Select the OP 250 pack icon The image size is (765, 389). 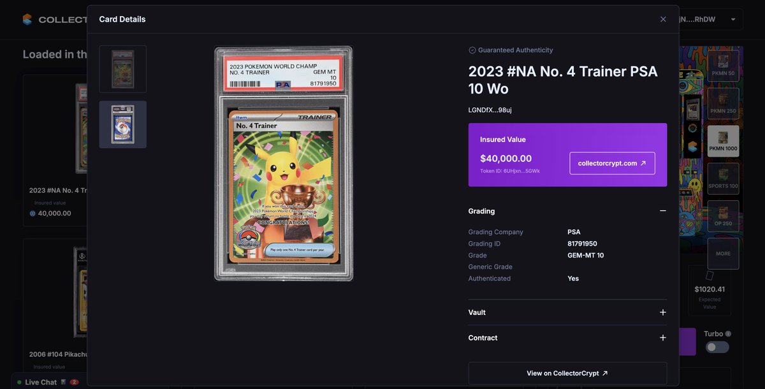pyautogui.click(x=723, y=216)
